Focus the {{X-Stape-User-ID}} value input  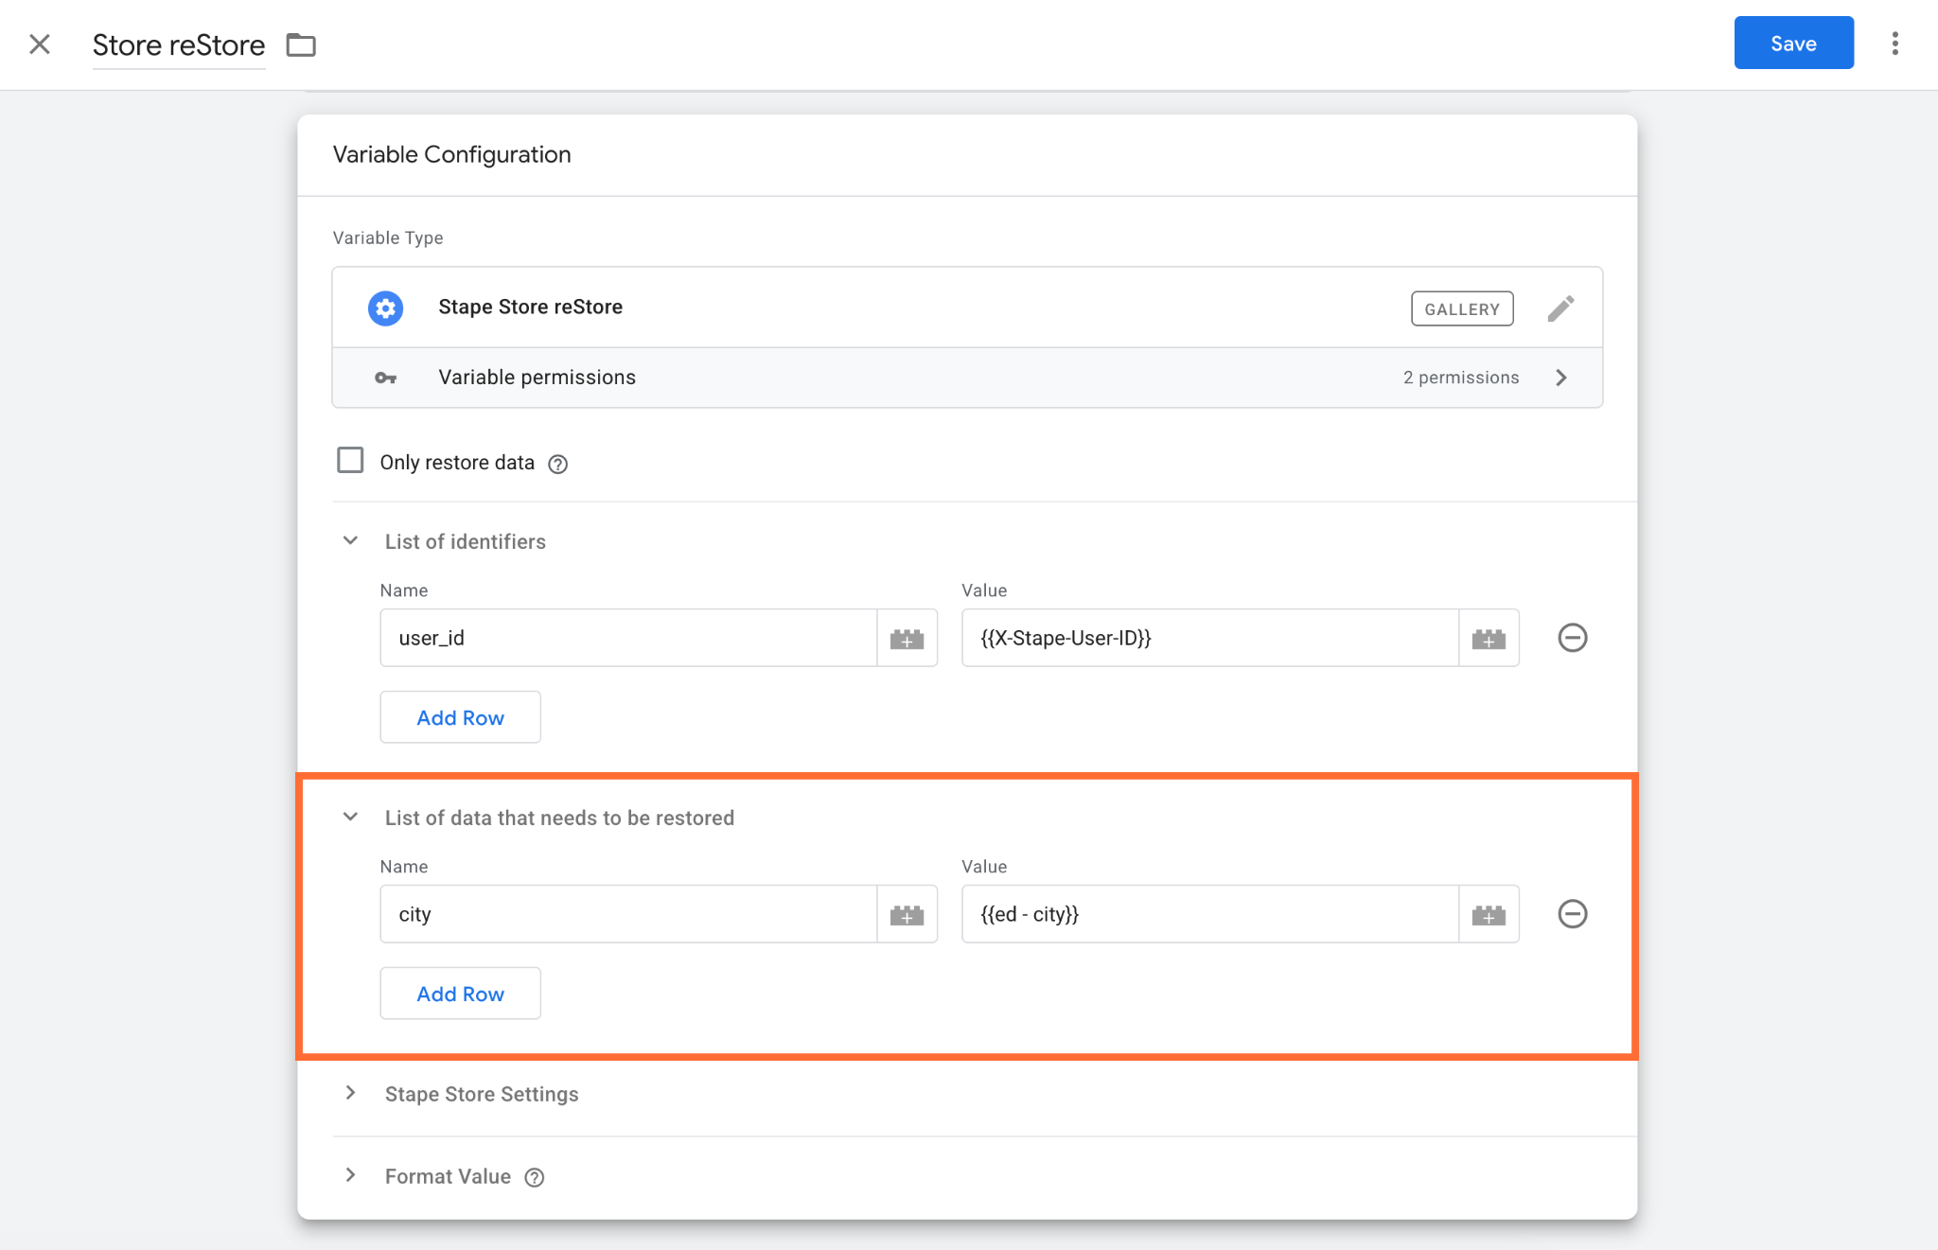coord(1210,639)
